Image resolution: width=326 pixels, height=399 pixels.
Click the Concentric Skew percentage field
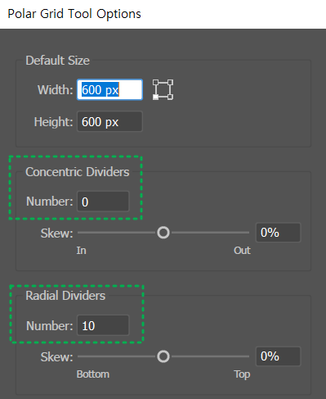(278, 233)
